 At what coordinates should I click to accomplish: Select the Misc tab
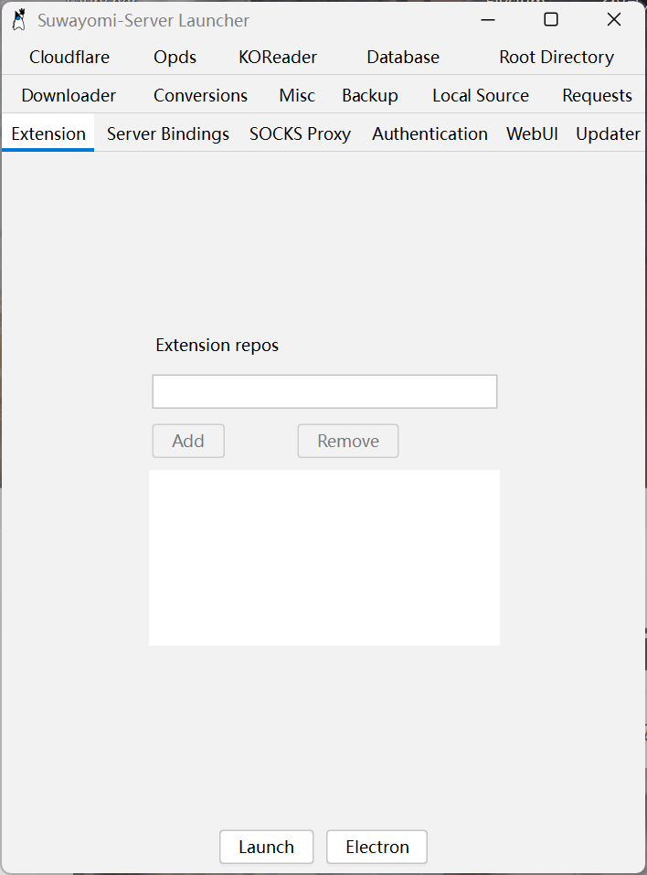[297, 95]
